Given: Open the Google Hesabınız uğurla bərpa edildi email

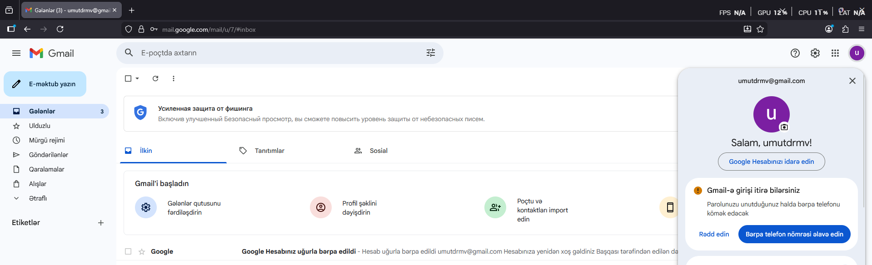Looking at the screenshot, I should (299, 251).
